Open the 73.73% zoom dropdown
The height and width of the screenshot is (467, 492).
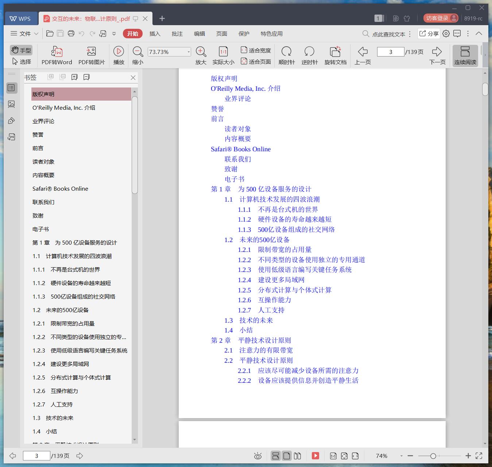(189, 52)
